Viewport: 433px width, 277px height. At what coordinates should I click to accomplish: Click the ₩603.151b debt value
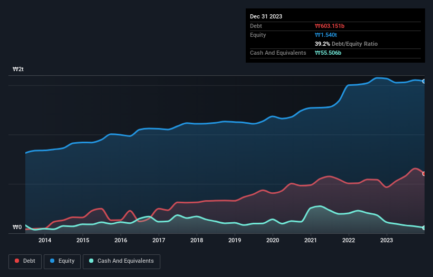(330, 26)
